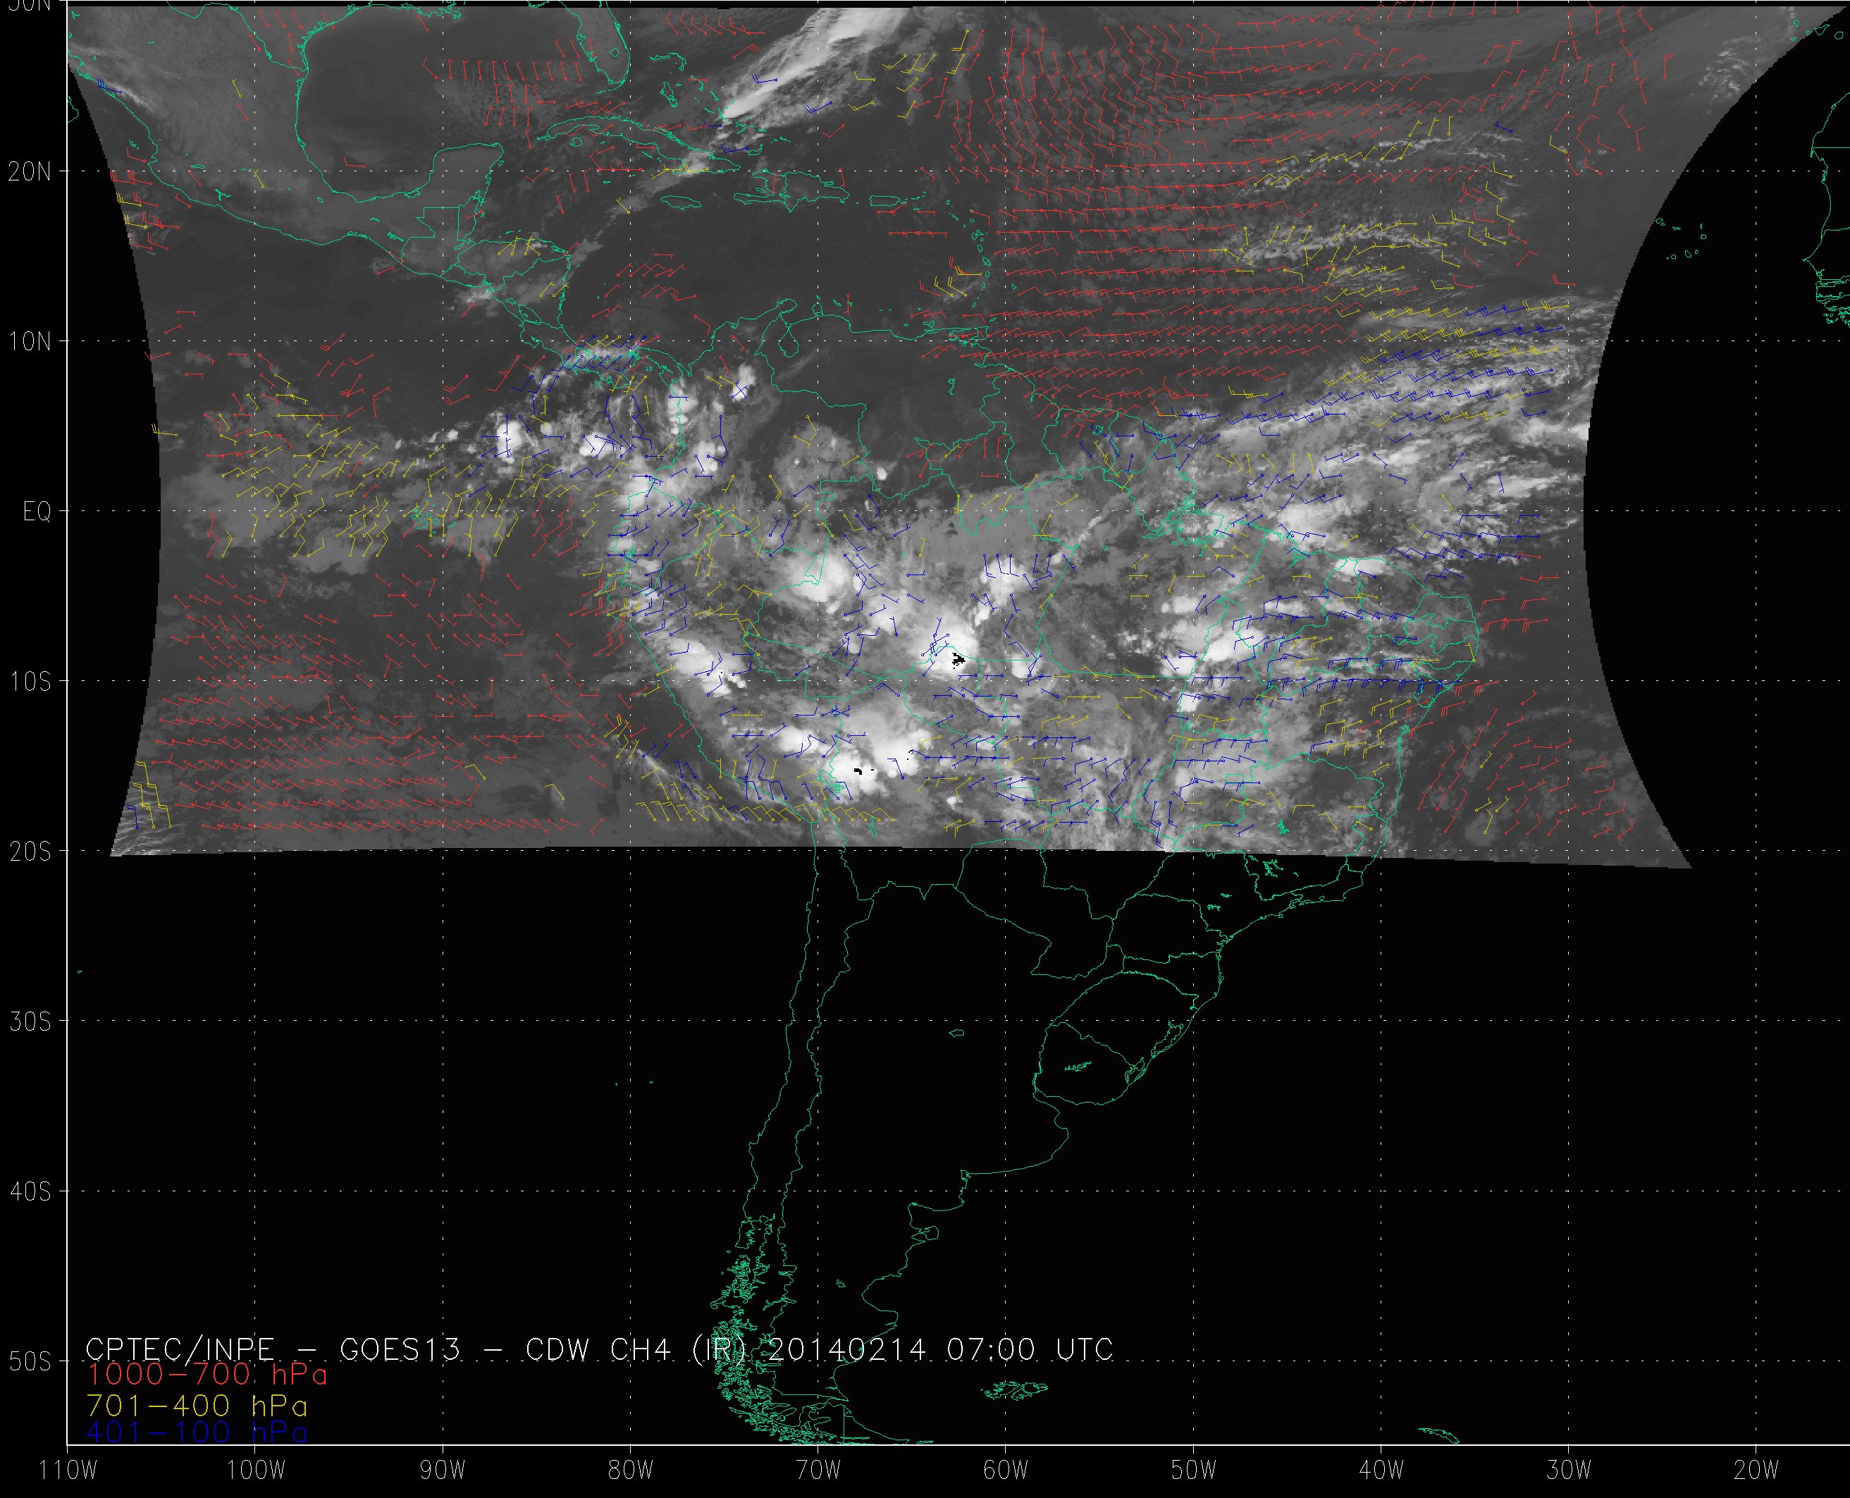Click the 20N latitude axis label
Image resolution: width=1850 pixels, height=1498 pixels.
[30, 172]
